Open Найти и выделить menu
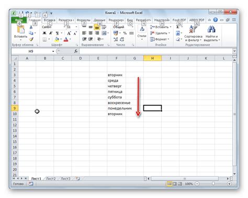The width and height of the screenshot is (248, 198). (211, 34)
